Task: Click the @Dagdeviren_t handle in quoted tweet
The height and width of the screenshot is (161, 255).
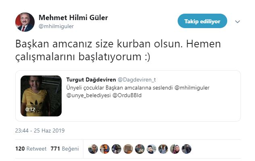Action: (137, 79)
